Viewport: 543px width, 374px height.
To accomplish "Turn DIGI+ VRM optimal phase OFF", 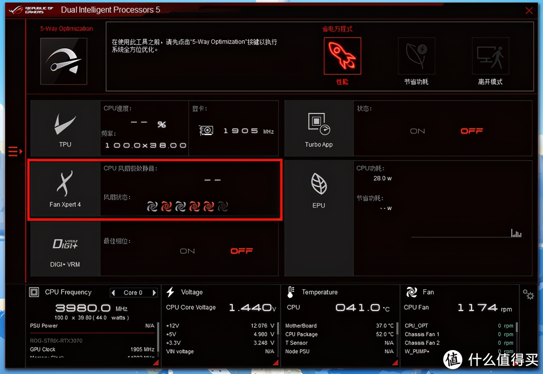I will pyautogui.click(x=242, y=251).
